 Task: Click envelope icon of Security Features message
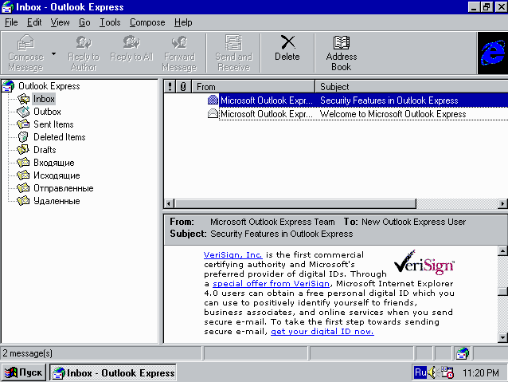coord(213,100)
